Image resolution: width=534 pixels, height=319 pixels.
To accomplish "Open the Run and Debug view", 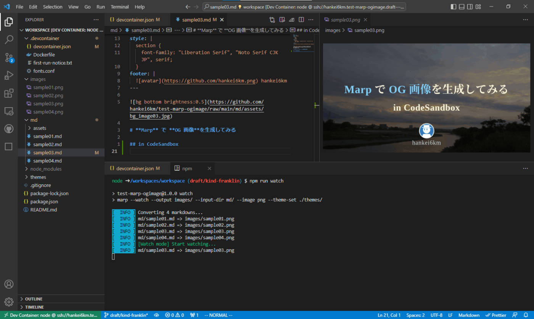I will point(8,76).
